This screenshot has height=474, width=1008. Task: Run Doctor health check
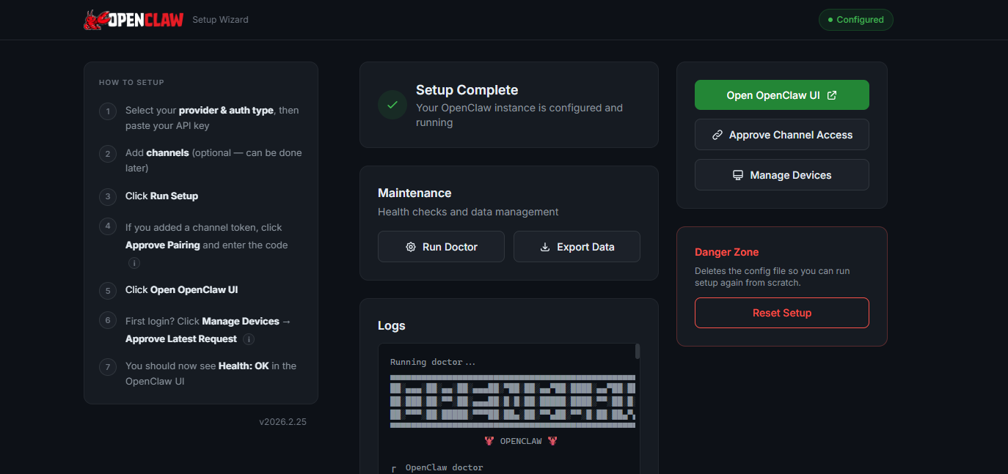tap(441, 247)
